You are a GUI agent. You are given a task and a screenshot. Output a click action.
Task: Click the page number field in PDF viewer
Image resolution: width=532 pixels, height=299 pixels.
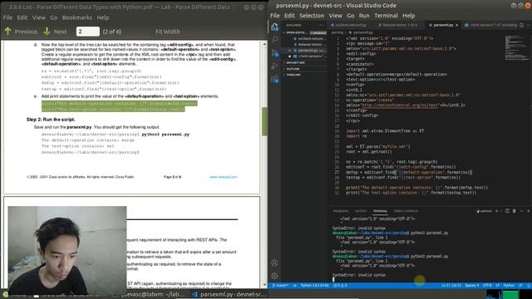(87, 32)
